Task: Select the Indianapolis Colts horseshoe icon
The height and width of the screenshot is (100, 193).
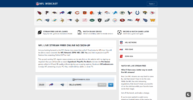Action: click(x=137, y=13)
